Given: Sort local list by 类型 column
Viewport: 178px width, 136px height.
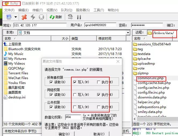Looking at the screenshot, I should [x=83, y=39].
